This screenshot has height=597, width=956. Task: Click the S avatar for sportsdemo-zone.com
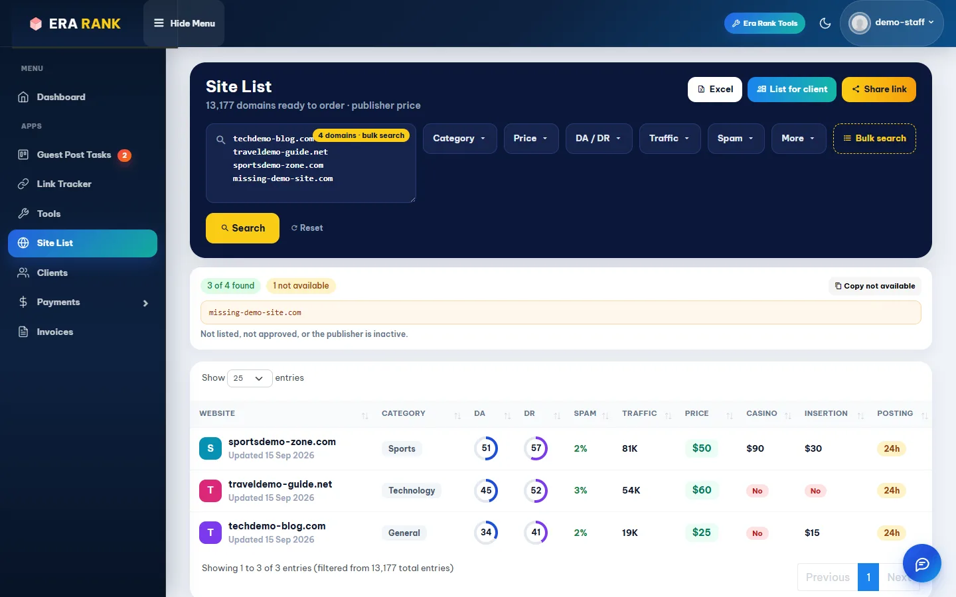210,448
